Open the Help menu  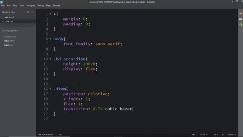click(x=48, y=5)
